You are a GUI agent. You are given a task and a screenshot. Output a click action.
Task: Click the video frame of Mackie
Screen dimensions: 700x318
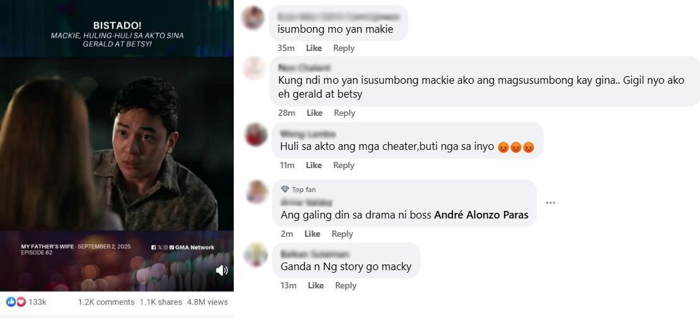pyautogui.click(x=117, y=144)
